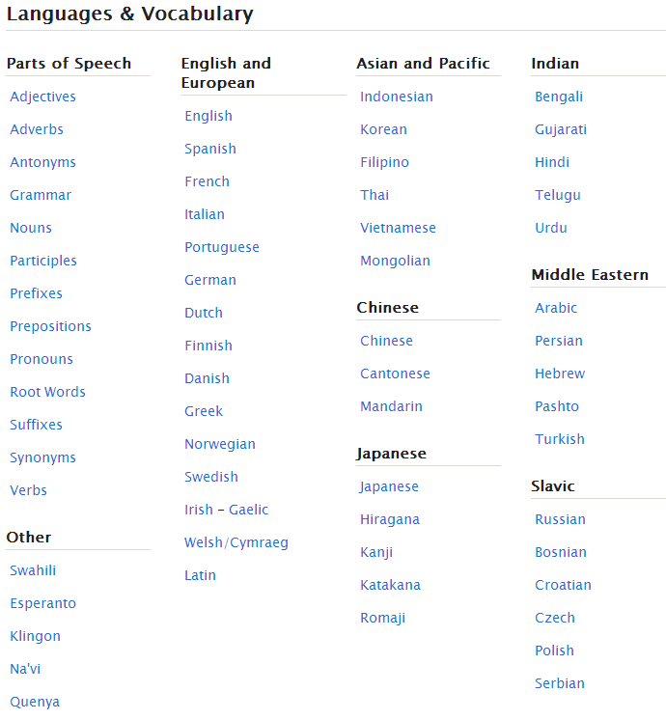Go to the Pashto language link

(x=557, y=406)
